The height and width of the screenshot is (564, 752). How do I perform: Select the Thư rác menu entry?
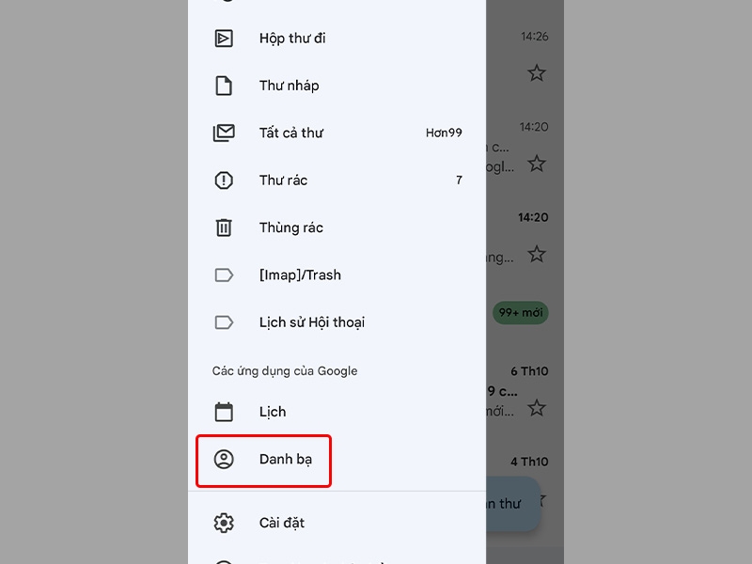[x=282, y=180]
